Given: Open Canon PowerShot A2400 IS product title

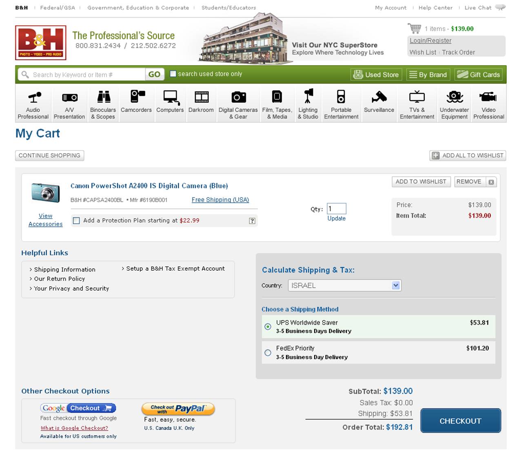Looking at the screenshot, I should point(149,186).
